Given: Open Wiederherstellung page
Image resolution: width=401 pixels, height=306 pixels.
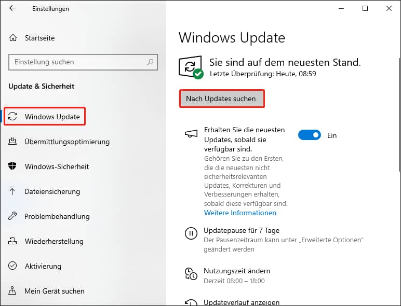Looking at the screenshot, I should click(54, 241).
